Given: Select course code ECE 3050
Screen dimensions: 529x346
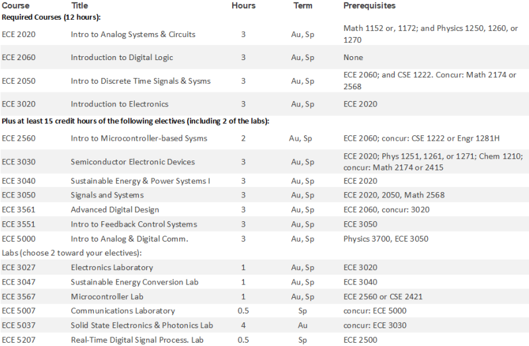Looking at the screenshot, I should tap(19, 195).
